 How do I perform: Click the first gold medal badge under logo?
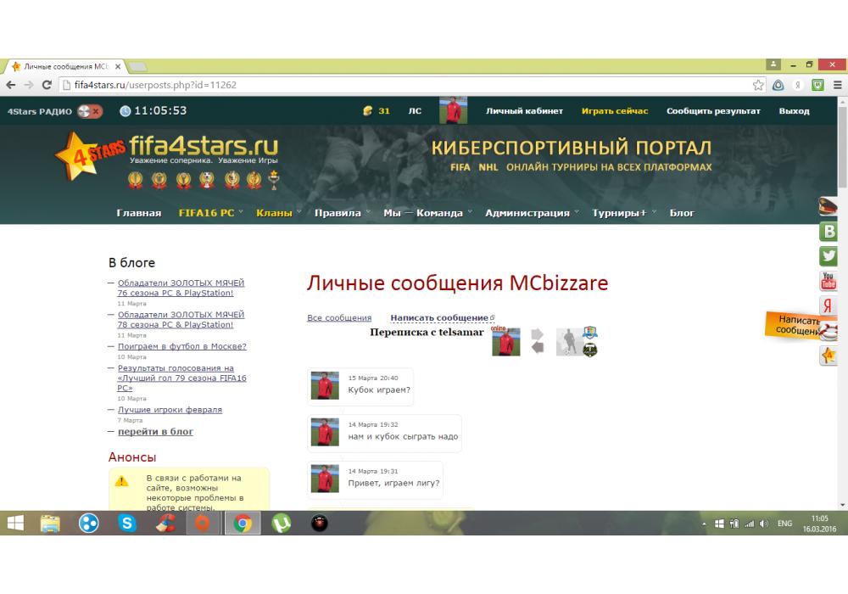point(135,180)
